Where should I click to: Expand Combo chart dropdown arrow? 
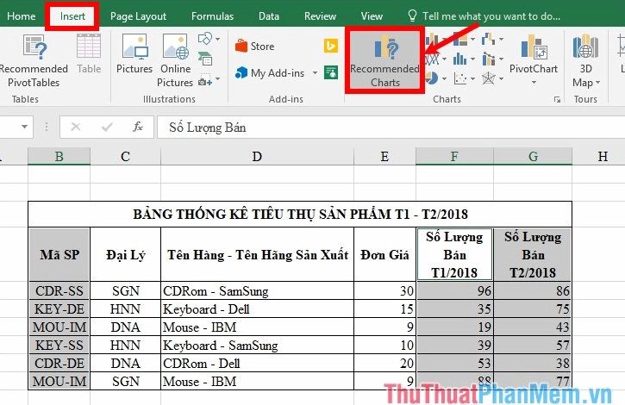(x=501, y=59)
